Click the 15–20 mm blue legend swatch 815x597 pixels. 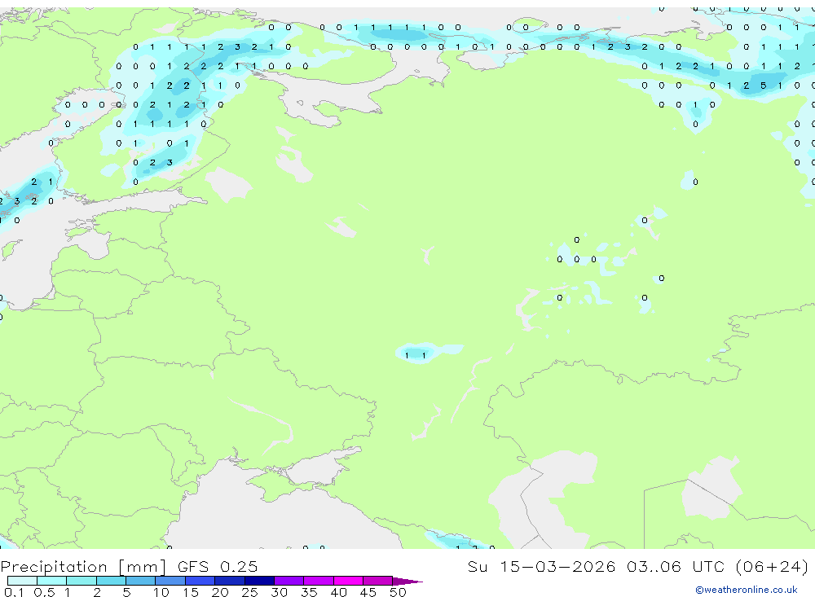coord(200,581)
